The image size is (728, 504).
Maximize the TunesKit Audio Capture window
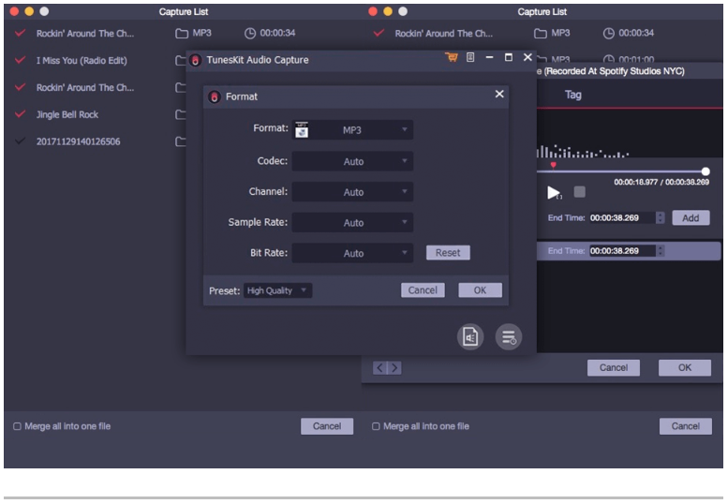pyautogui.click(x=509, y=57)
